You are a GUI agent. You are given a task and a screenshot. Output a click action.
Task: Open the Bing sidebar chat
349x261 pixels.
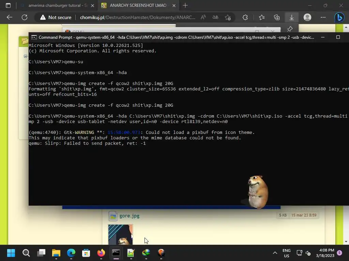339,17
